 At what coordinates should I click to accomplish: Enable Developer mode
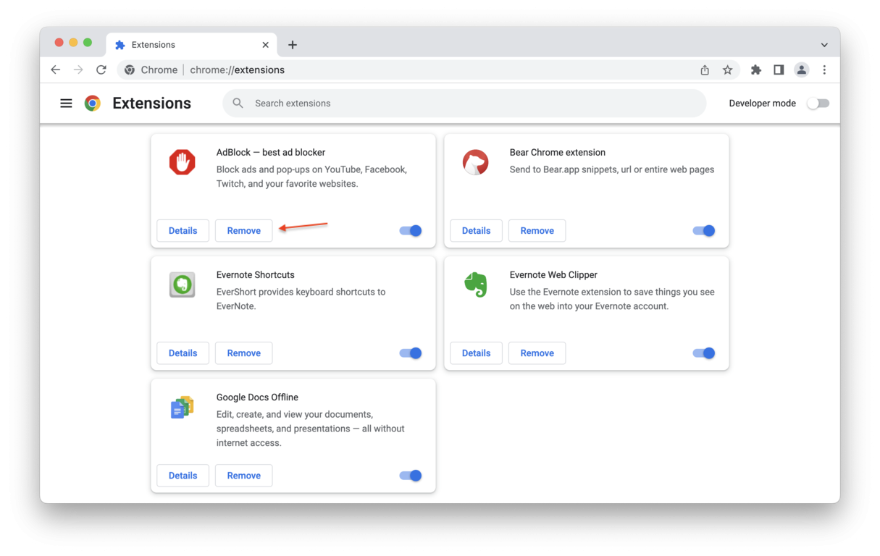pyautogui.click(x=818, y=103)
